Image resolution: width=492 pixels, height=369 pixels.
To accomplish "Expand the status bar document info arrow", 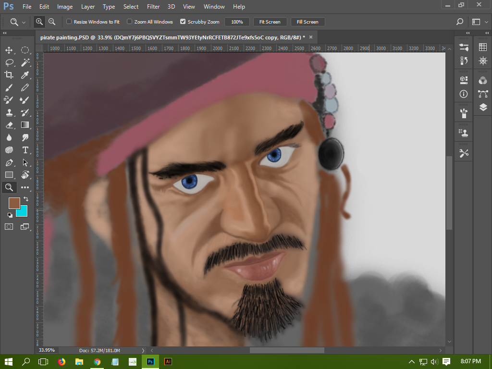I will pyautogui.click(x=143, y=351).
